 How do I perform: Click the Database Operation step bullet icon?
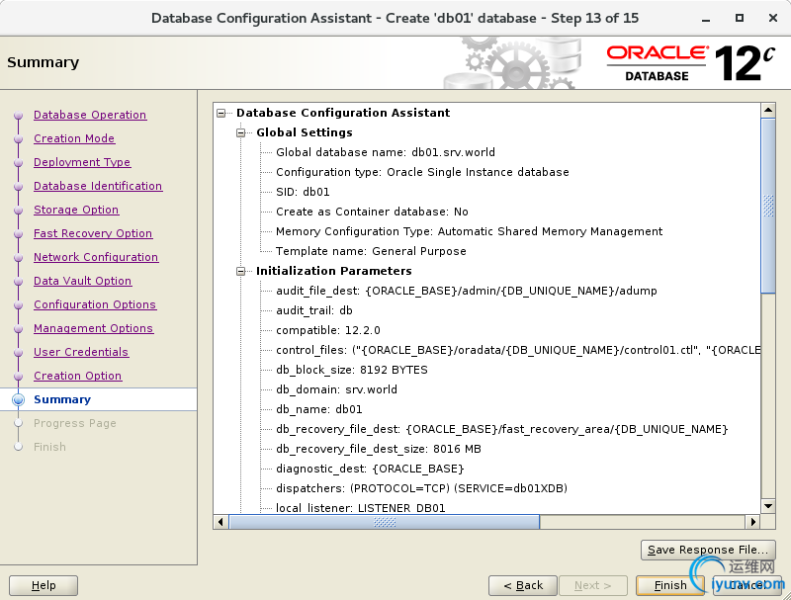(19, 116)
